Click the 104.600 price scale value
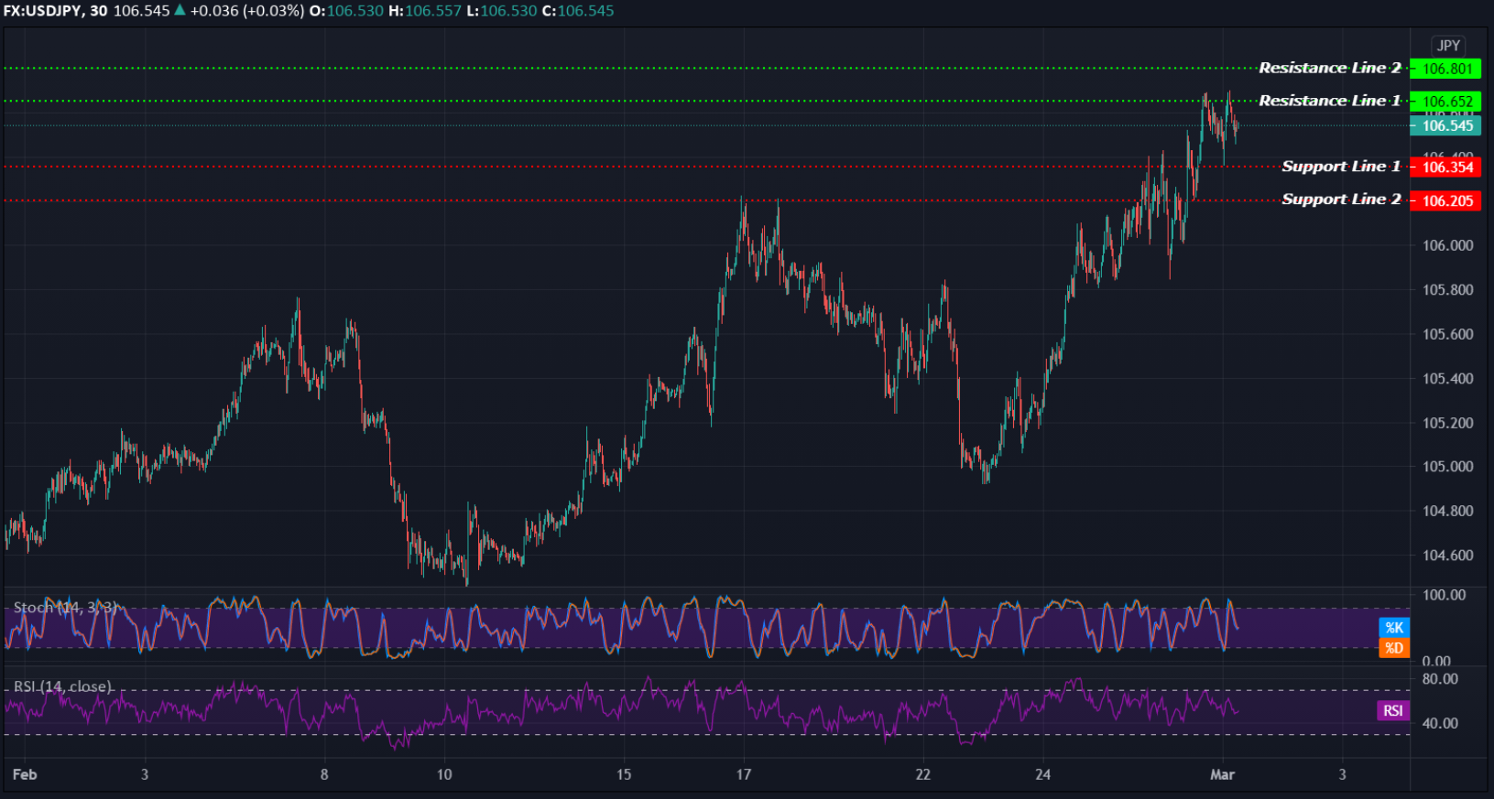The width and height of the screenshot is (1494, 799). [1448, 556]
